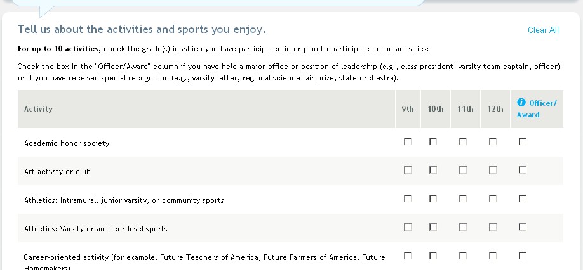Click the Clear All link
The width and height of the screenshot is (583, 270).
543,30
